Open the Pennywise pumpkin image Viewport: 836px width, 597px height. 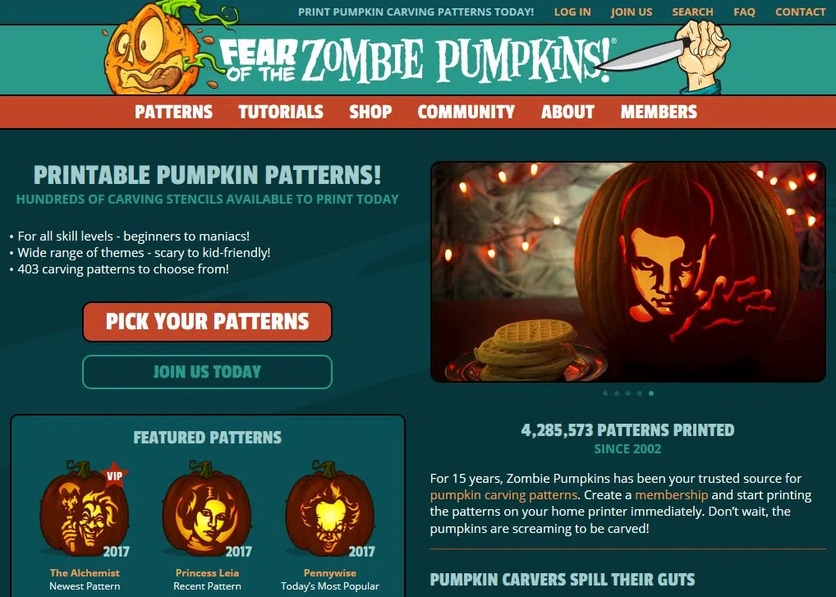(330, 508)
